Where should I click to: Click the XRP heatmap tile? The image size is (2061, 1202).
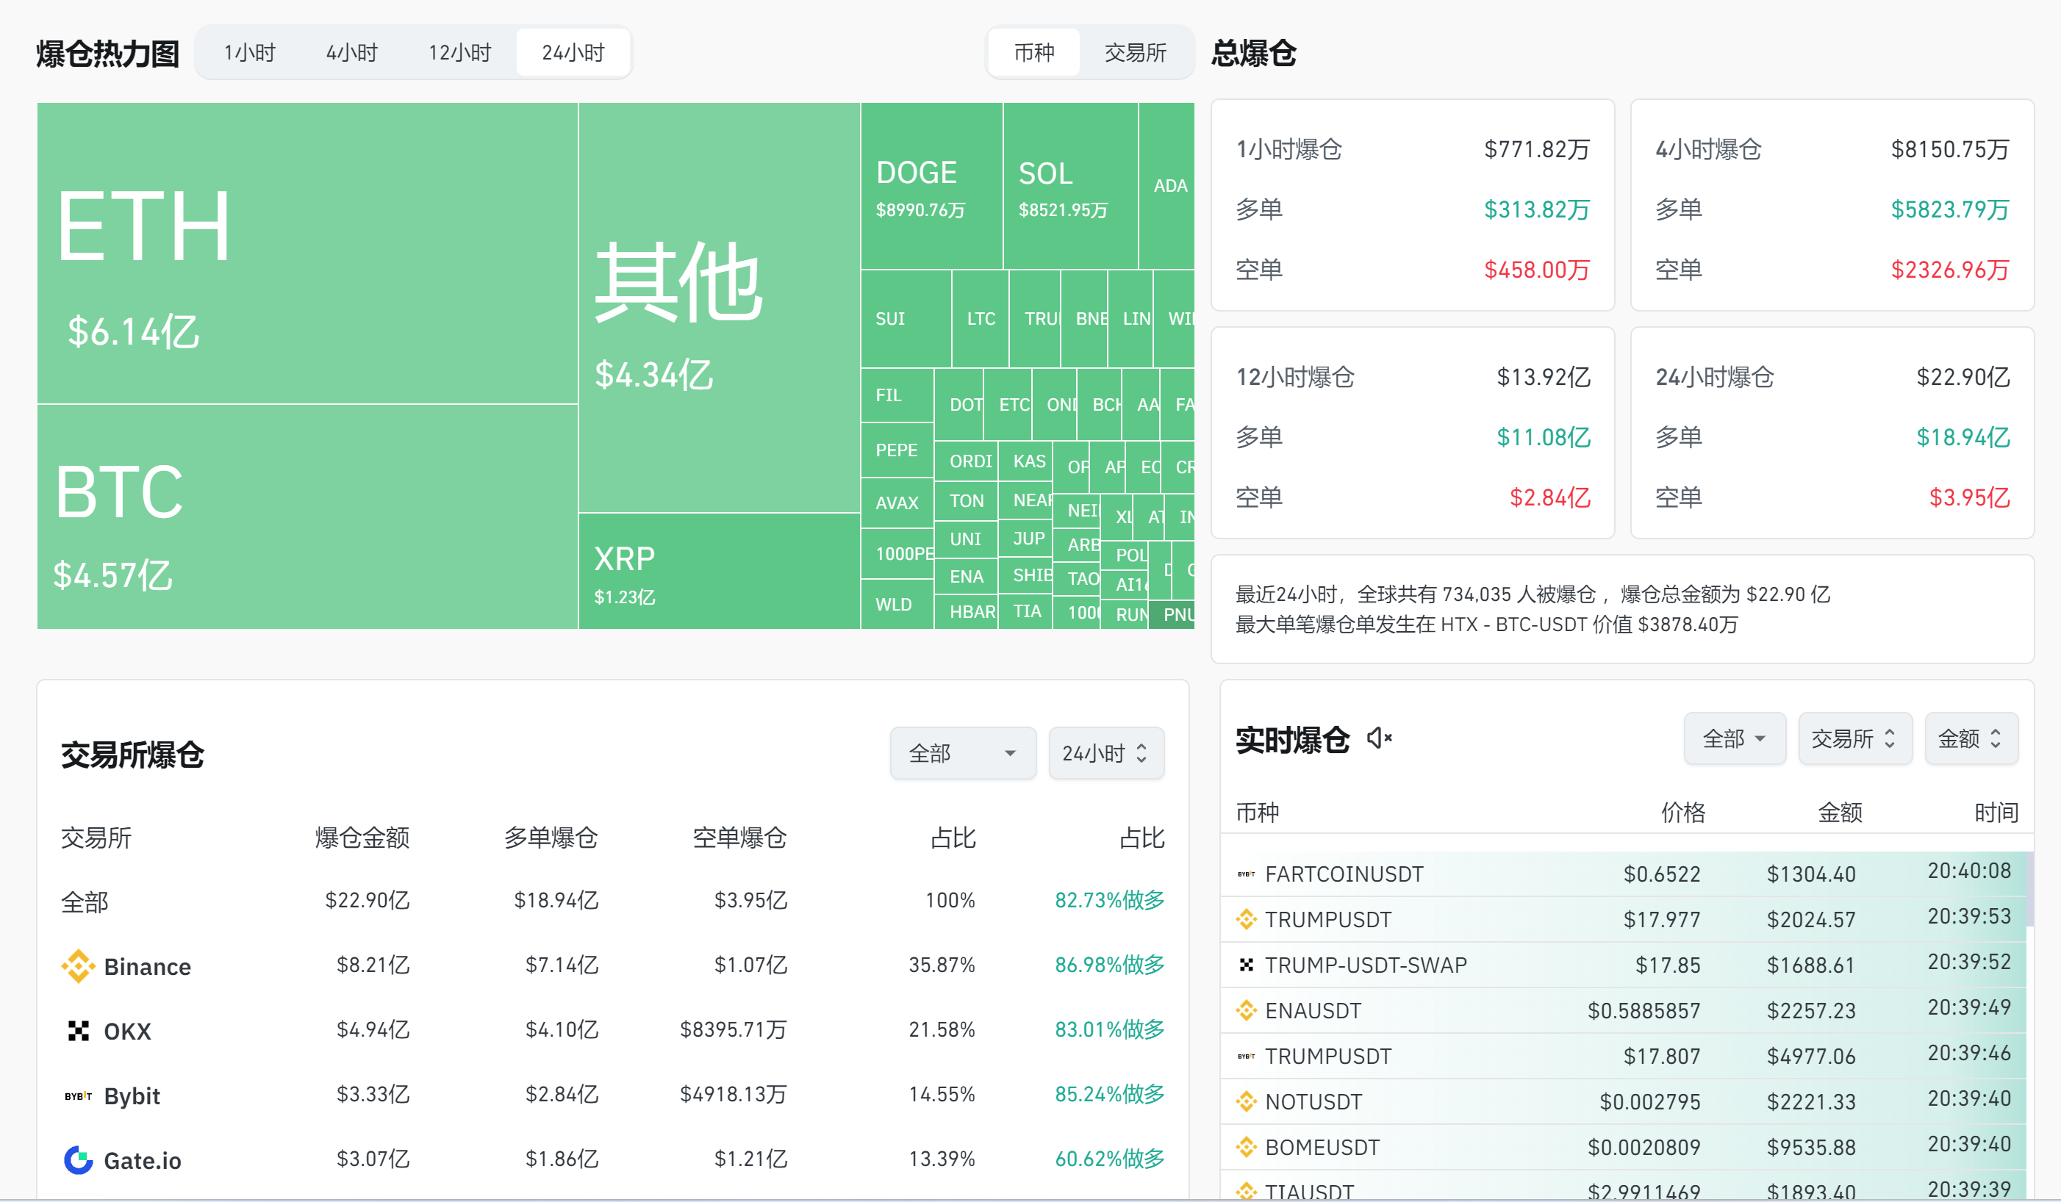point(719,571)
